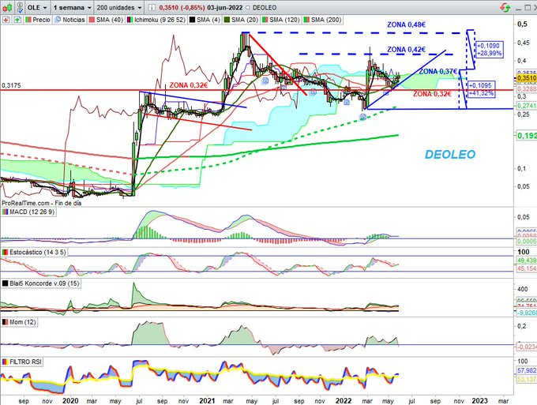537x405 pixels.
Task: Click the 2023 time axis label
Action: click(x=479, y=400)
